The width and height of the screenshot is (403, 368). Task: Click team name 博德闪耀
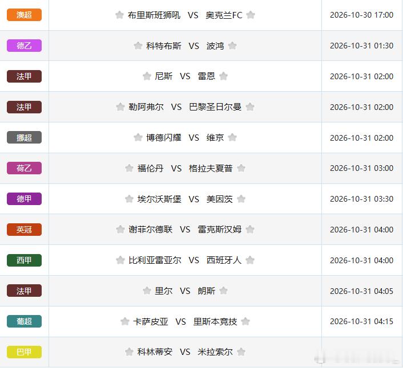(x=164, y=138)
